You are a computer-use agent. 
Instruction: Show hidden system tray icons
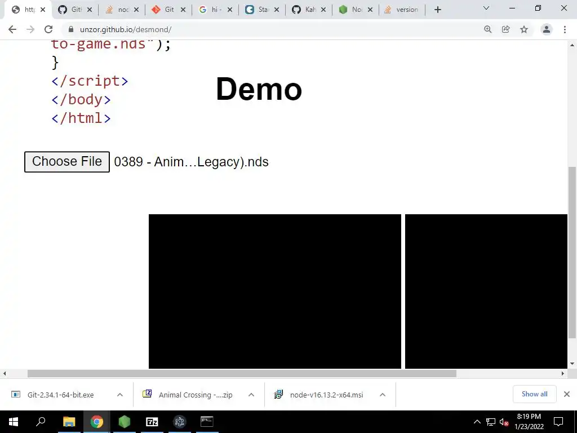[x=477, y=422]
